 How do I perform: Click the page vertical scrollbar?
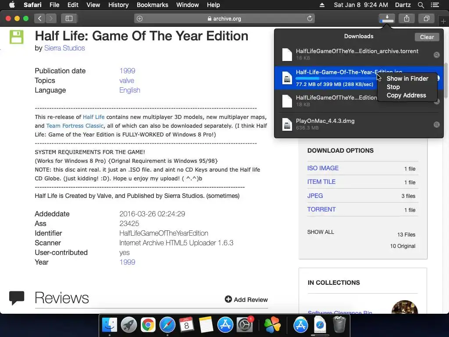[446, 80]
